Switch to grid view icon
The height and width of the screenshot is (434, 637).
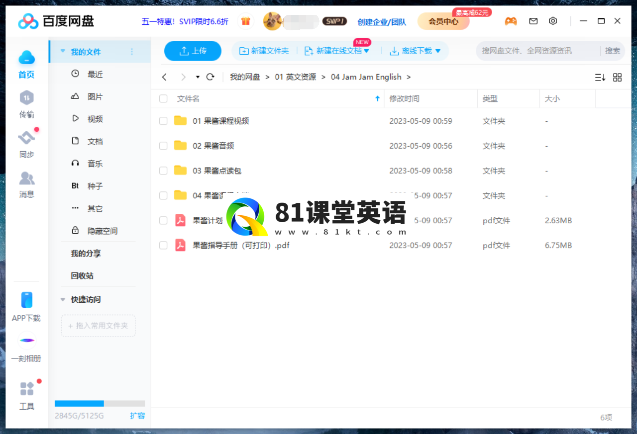tap(618, 78)
